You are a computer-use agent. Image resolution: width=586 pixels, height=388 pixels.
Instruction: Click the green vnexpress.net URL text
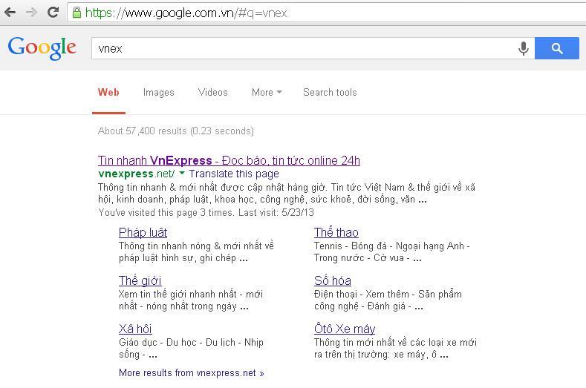pyautogui.click(x=136, y=174)
